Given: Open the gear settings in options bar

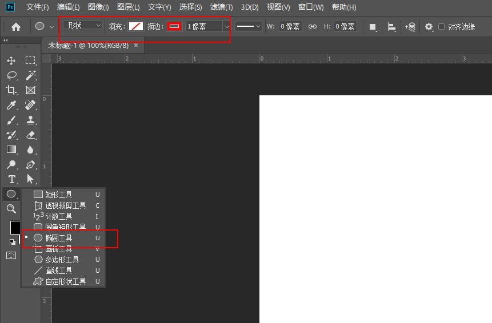Looking at the screenshot, I should pos(429,26).
